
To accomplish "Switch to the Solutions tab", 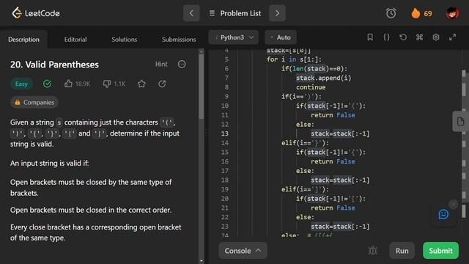I will [x=124, y=39].
